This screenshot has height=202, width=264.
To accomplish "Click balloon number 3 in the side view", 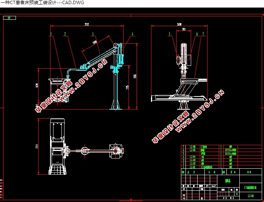I will [x=93, y=34].
